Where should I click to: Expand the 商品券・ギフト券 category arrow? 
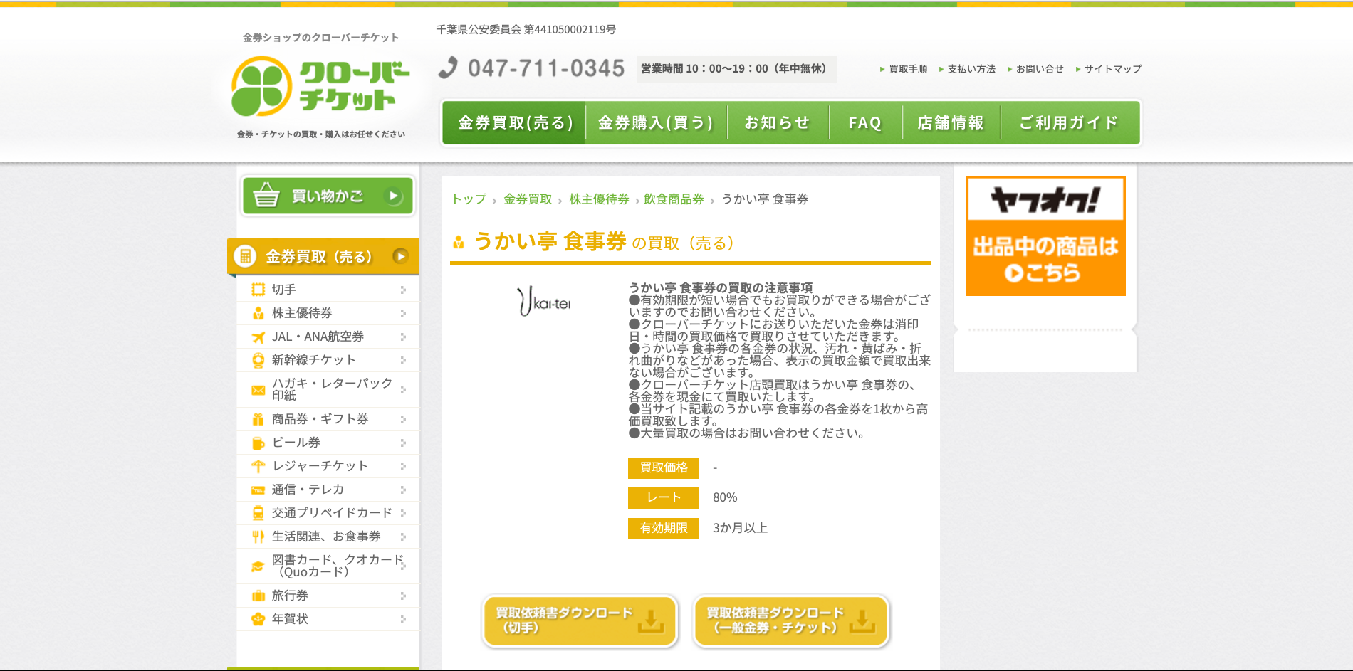[x=403, y=419]
